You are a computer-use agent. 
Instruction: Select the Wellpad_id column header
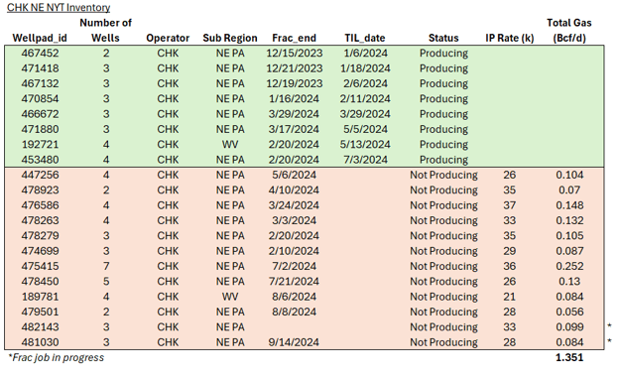tap(40, 38)
